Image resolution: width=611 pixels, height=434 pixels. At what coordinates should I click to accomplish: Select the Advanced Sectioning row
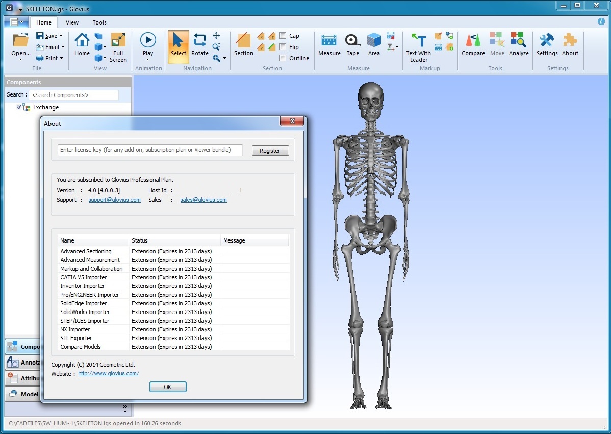[173, 251]
